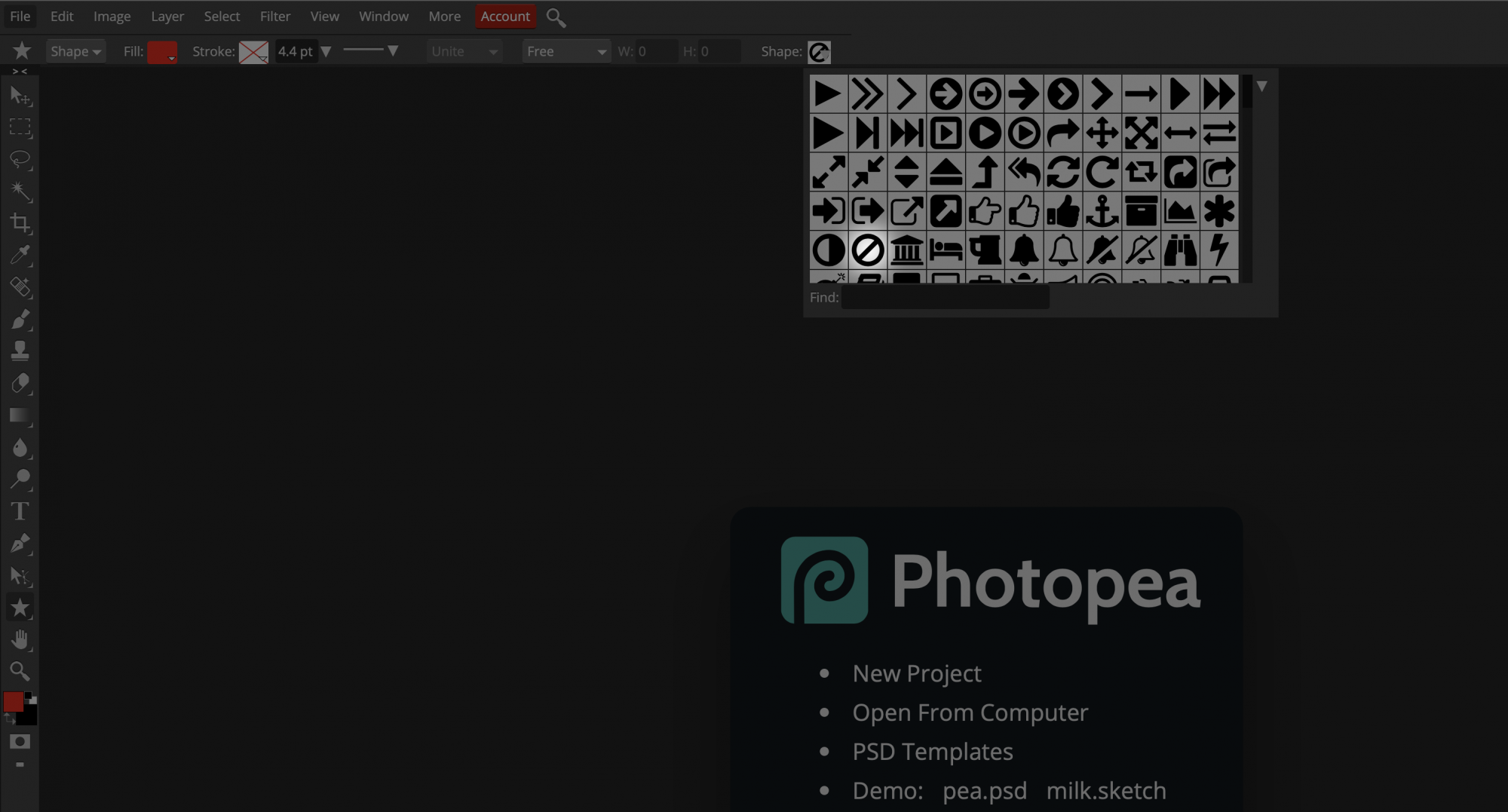Pick the bank building shape
Screen dimensions: 1508x812
[x=906, y=250]
